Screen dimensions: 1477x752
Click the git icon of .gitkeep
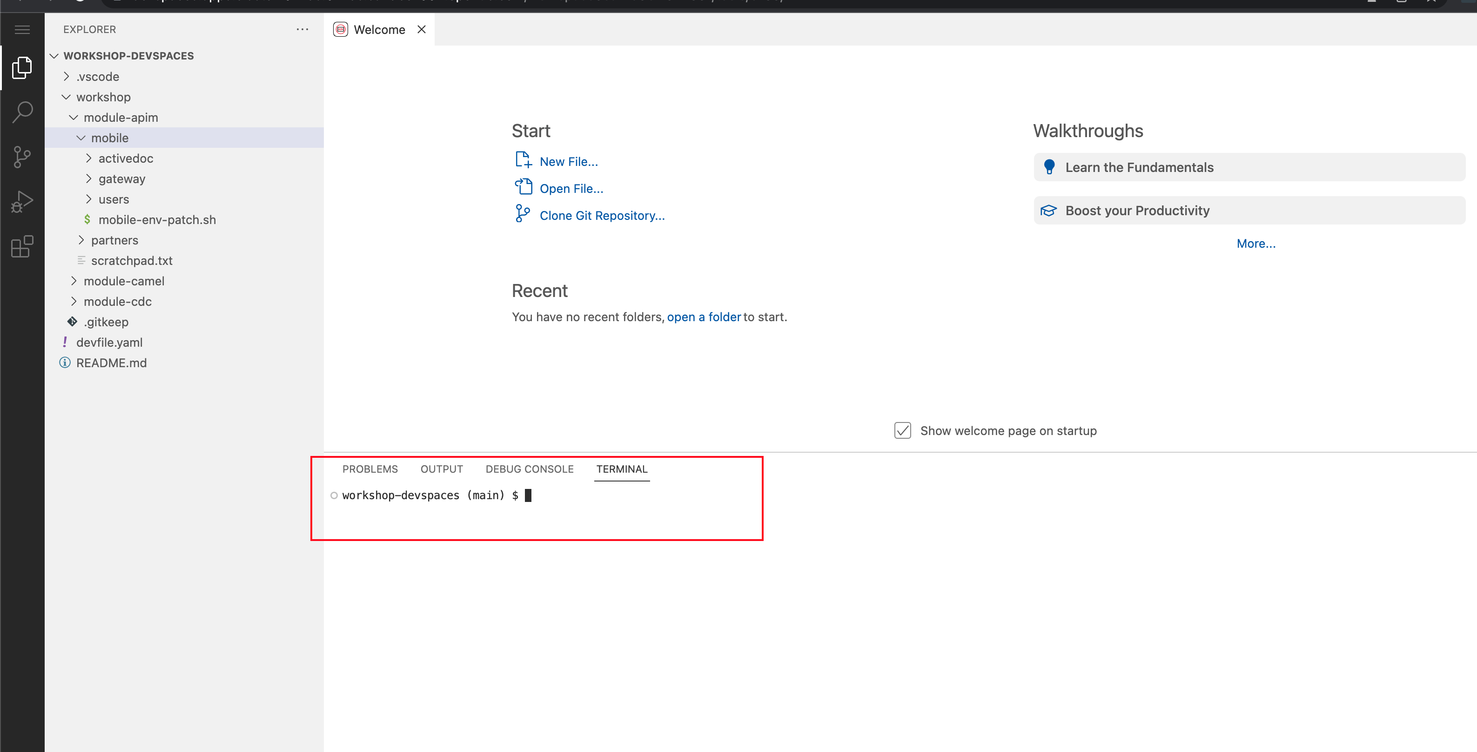pyautogui.click(x=72, y=321)
